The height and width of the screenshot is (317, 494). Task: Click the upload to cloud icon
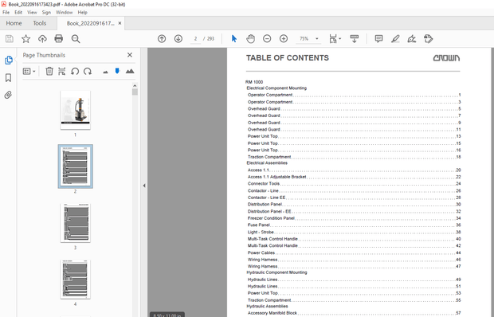pos(42,39)
